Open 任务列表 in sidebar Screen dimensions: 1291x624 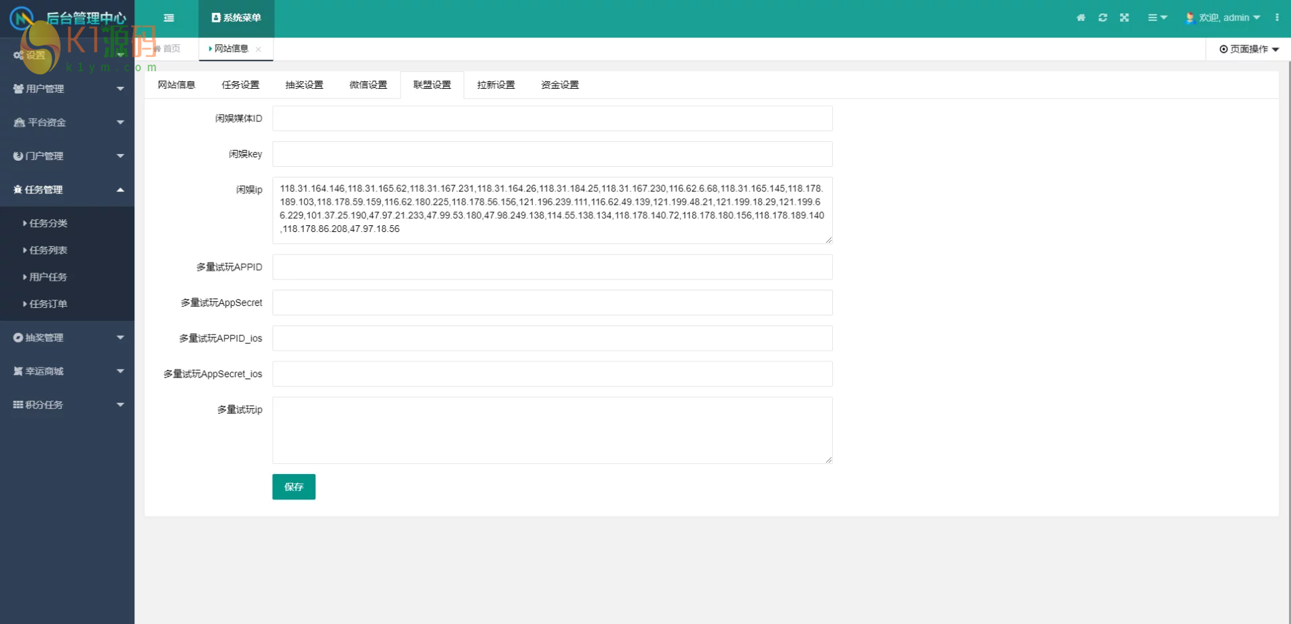point(67,250)
